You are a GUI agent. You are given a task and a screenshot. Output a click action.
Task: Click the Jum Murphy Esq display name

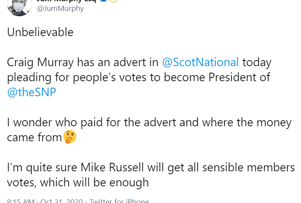coord(61,1)
